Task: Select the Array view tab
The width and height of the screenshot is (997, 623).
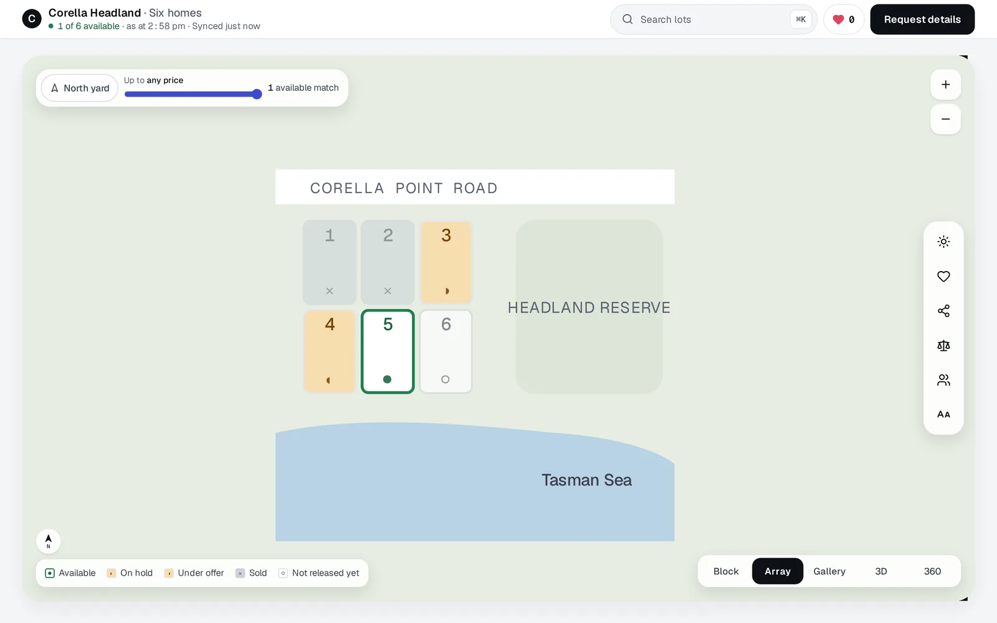Action: point(778,571)
